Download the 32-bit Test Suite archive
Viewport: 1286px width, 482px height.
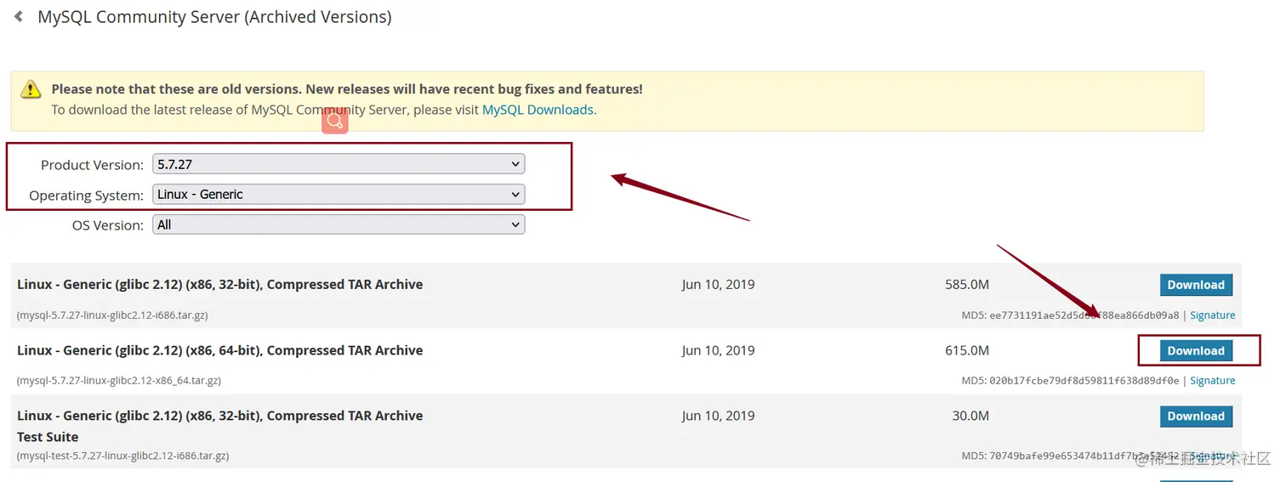click(1196, 416)
